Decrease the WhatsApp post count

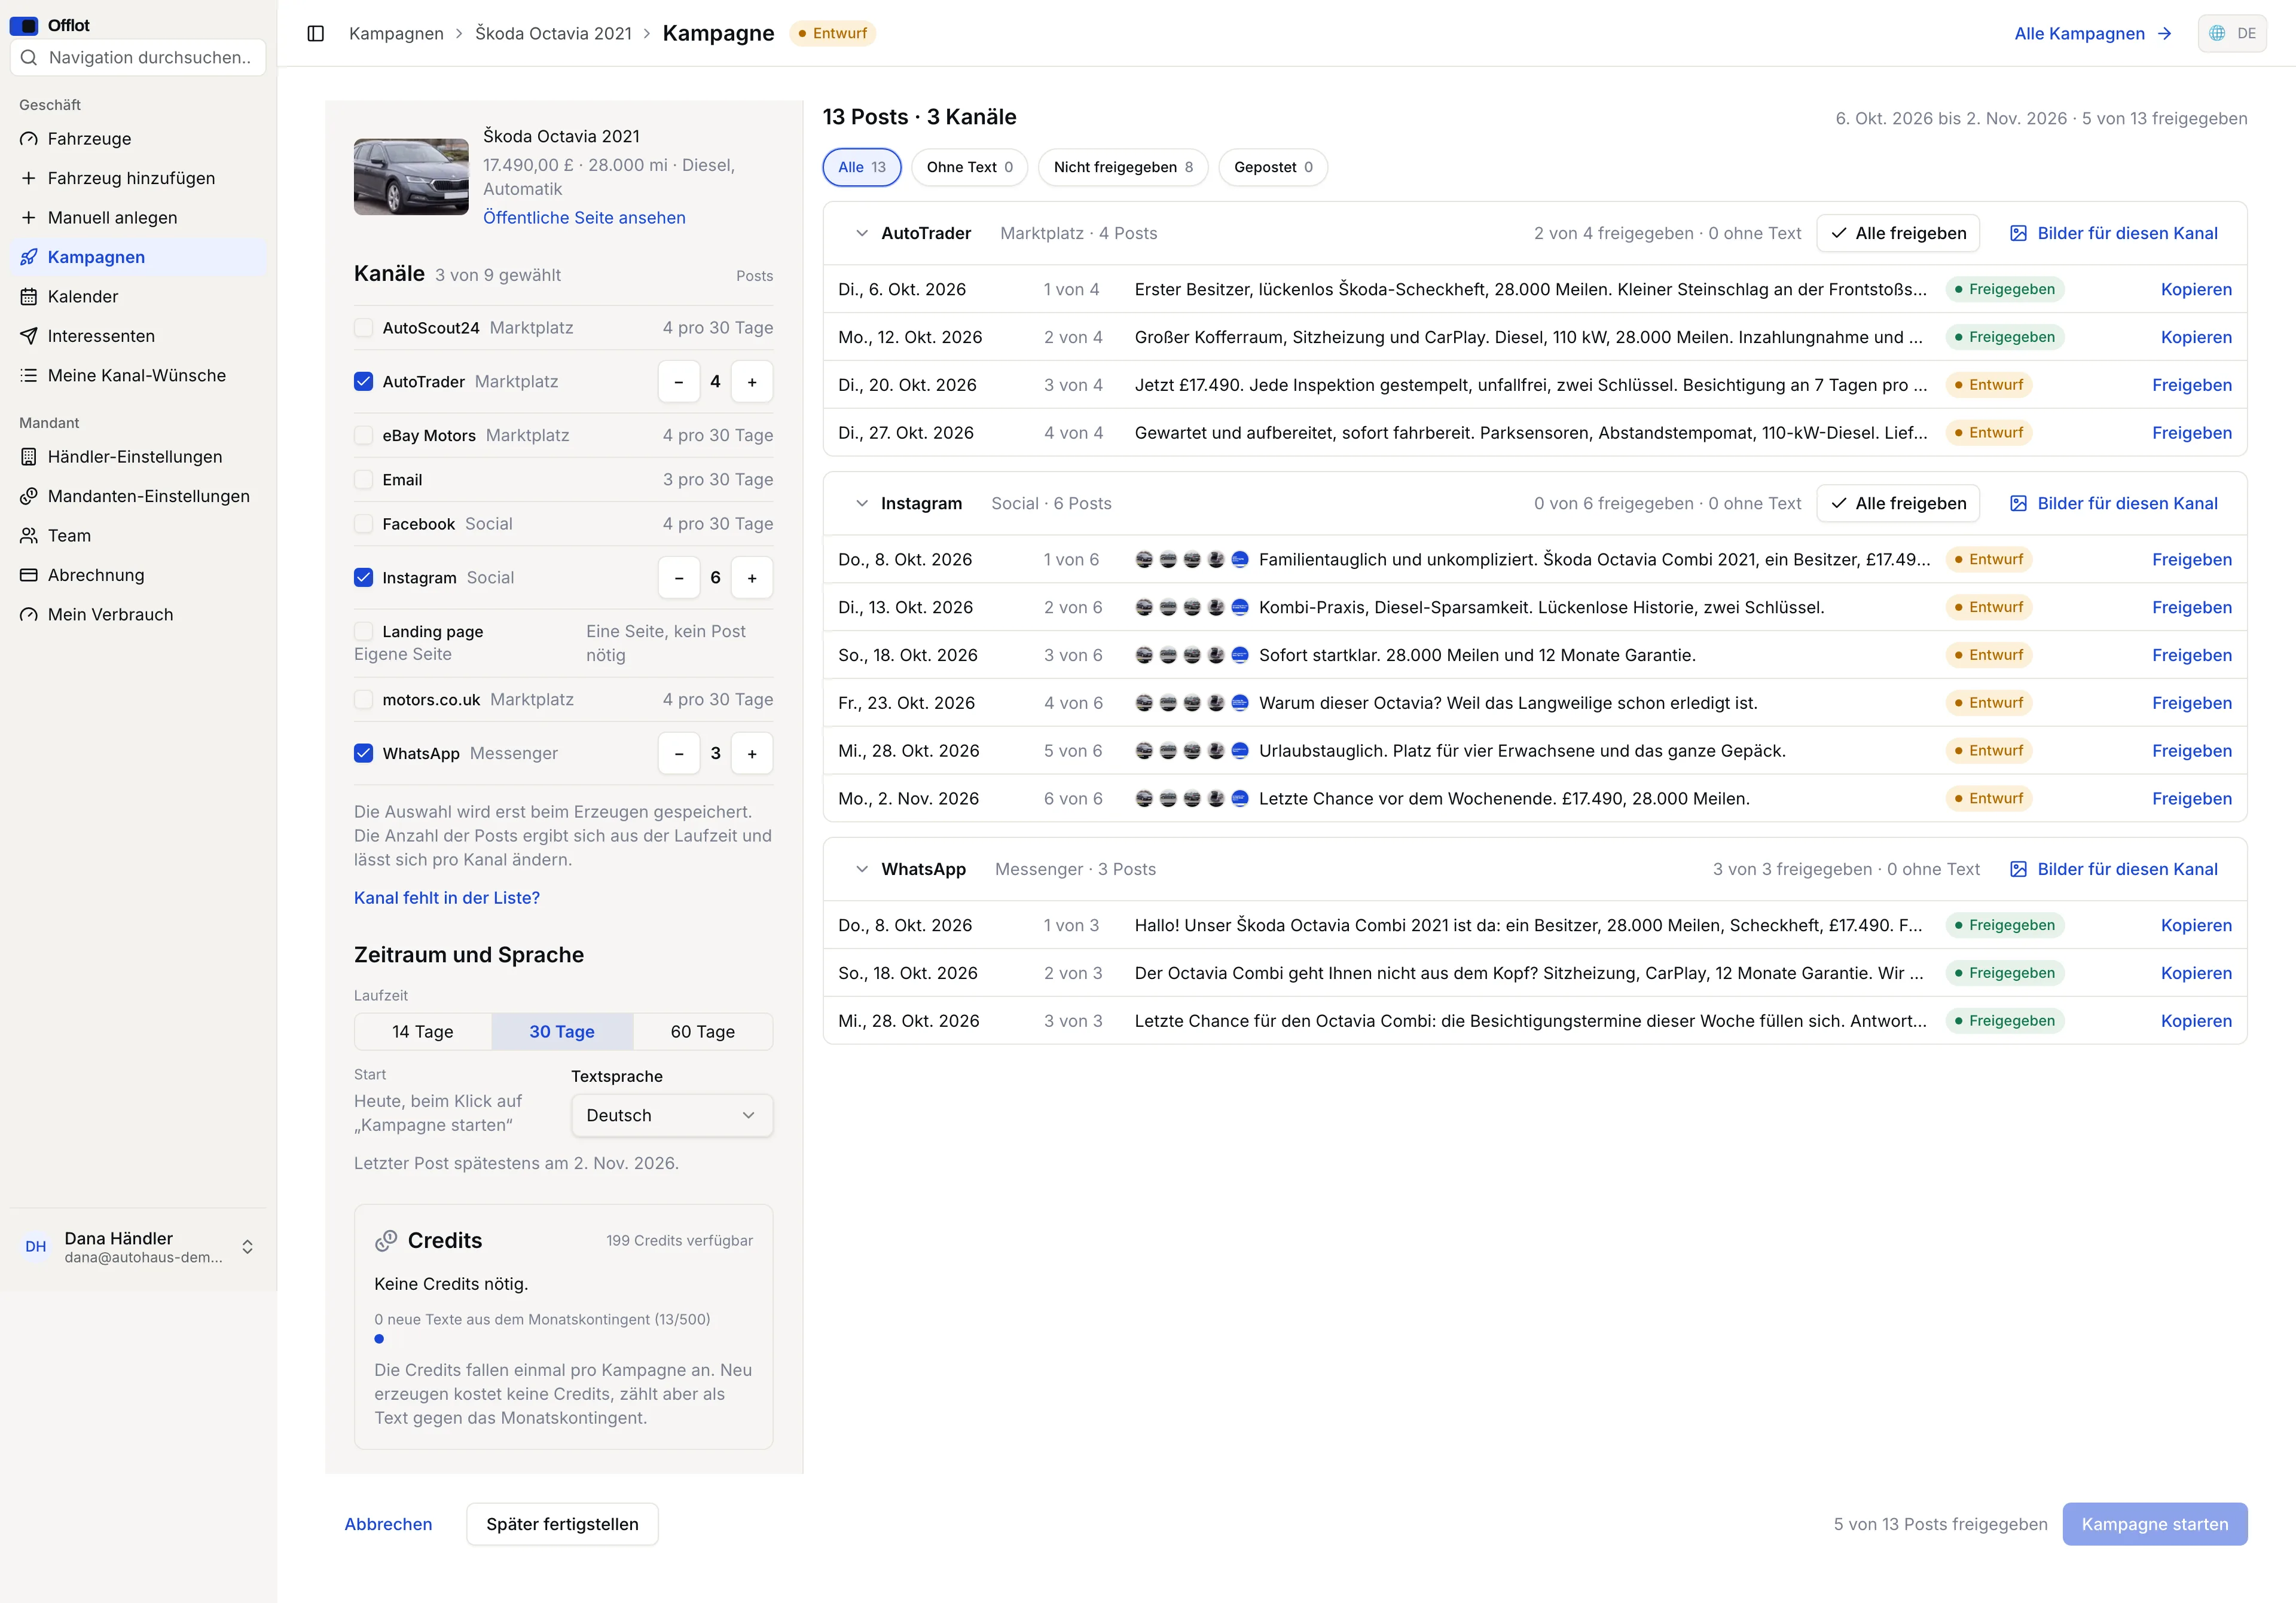click(679, 754)
